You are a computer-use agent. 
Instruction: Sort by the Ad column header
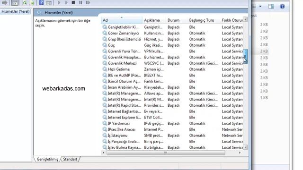click(121, 20)
